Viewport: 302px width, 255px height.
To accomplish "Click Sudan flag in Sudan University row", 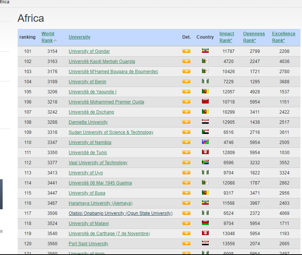I will coord(205,132).
